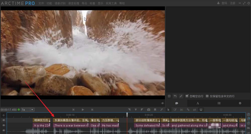The image size is (251, 134).
Task: Click the magnet snap icon
Action: 201,110
